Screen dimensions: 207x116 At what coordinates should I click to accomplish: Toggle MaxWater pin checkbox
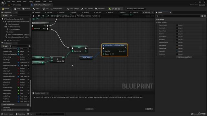coord(177,40)
